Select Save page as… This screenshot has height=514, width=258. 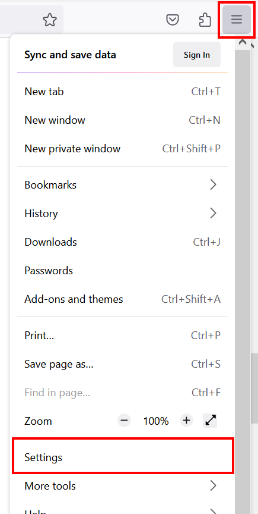point(122,364)
